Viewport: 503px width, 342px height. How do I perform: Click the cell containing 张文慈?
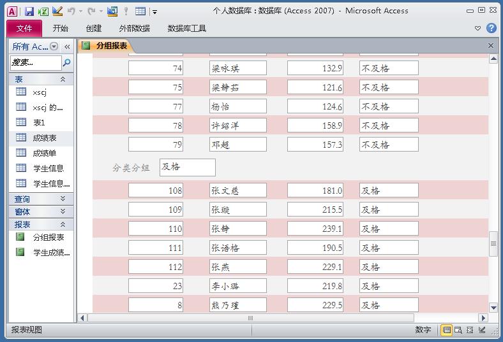[237, 190]
